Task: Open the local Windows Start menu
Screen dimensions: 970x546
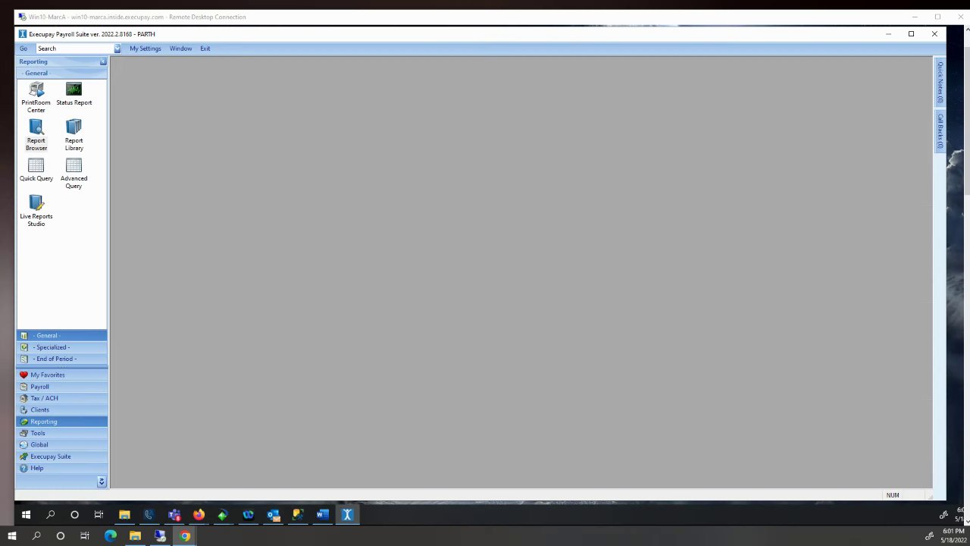Action: coord(11,536)
